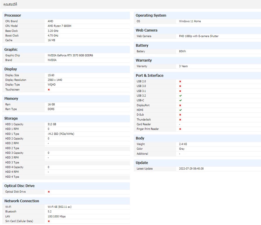Select the คุณสมบัติ tab heading
This screenshot has width=261, height=225.
10,4
